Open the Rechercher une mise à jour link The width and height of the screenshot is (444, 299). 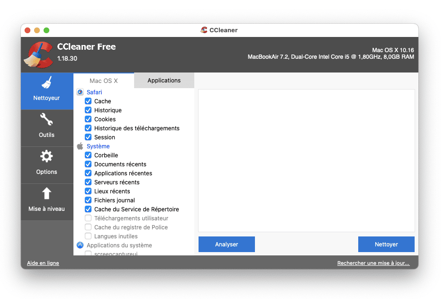point(373,263)
